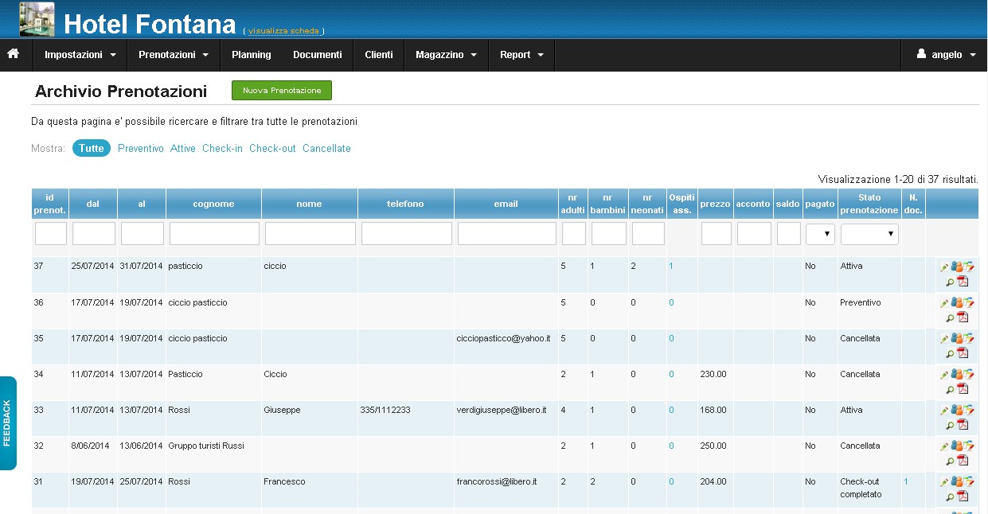
Task: Open Planning from the navigation bar
Action: (252, 55)
